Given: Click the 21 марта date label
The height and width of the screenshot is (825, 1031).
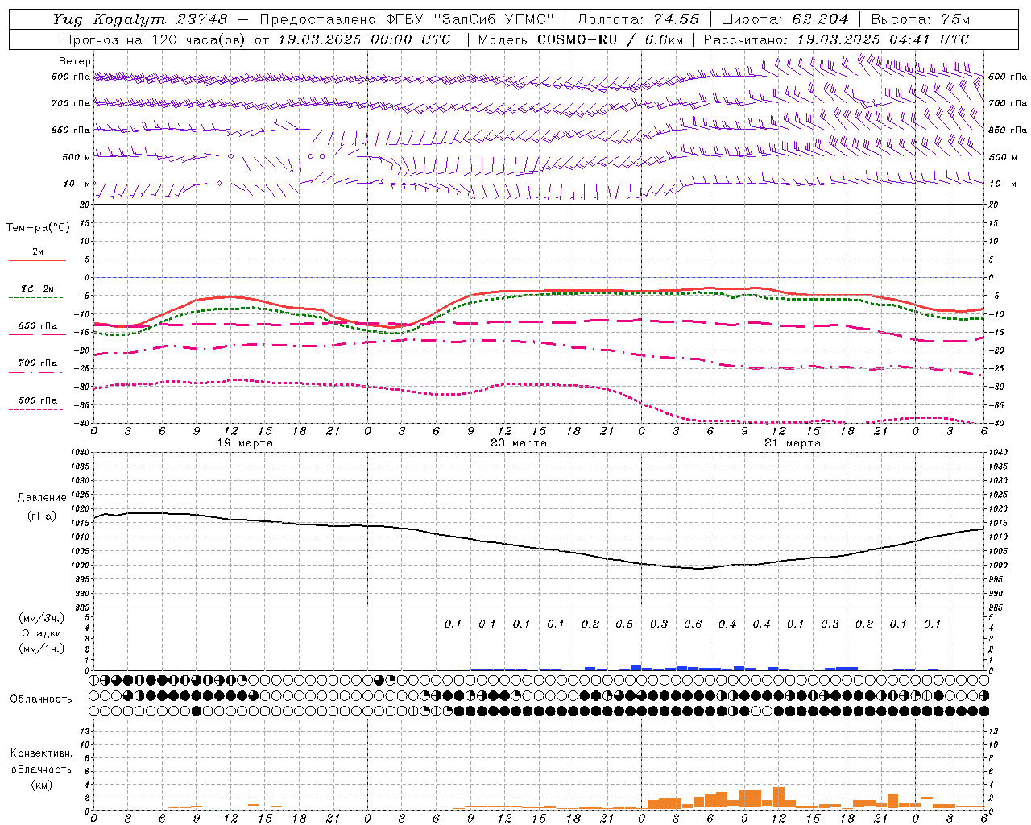Looking at the screenshot, I should point(793,443).
